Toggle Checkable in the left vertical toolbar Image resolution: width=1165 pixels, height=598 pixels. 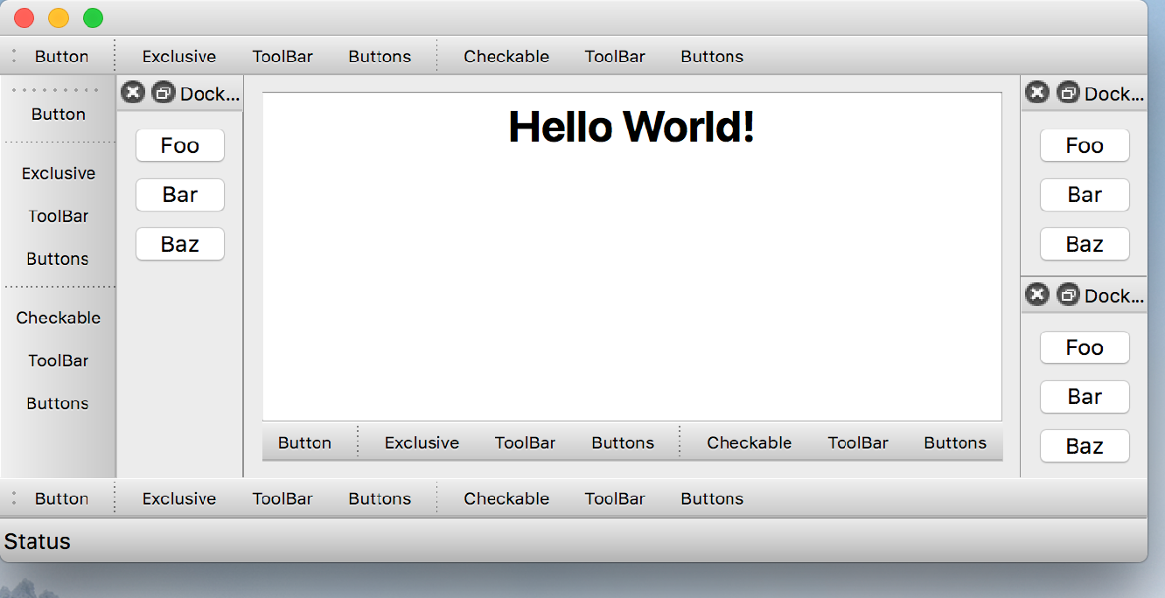click(58, 317)
